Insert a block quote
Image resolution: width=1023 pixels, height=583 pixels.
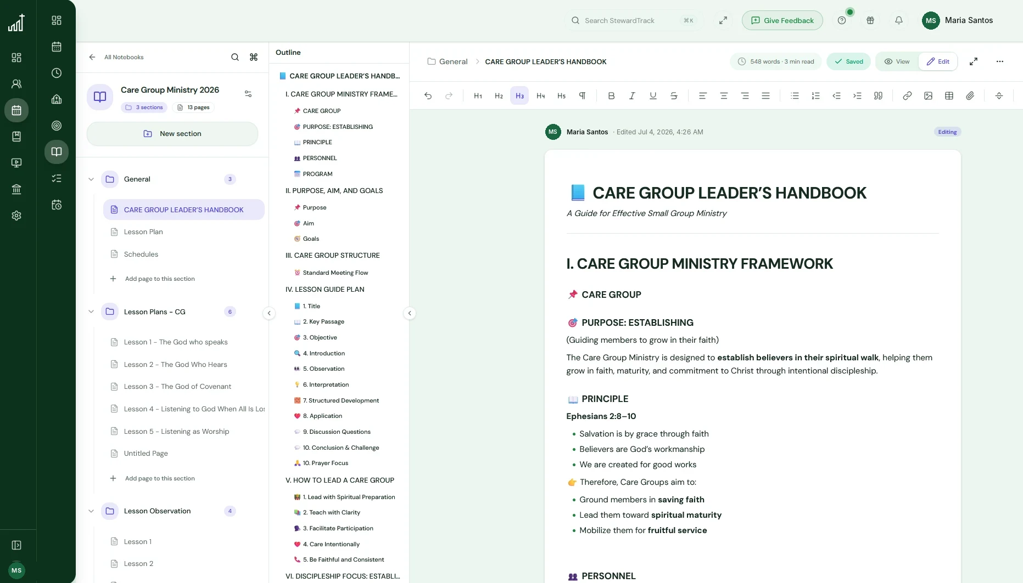point(878,96)
